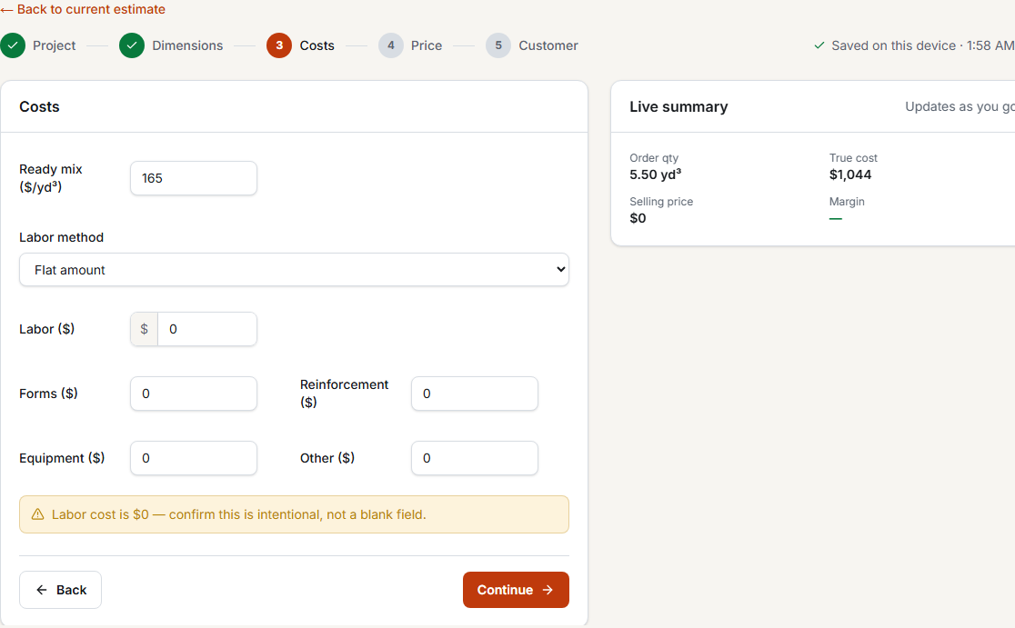Click the Labor cost is $0 warning text
The width and height of the screenshot is (1015, 628).
[239, 514]
